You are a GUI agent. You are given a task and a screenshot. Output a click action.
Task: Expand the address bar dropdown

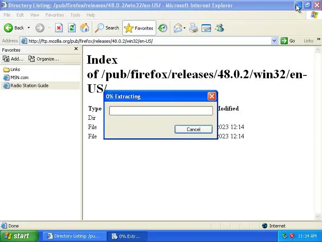(274, 41)
